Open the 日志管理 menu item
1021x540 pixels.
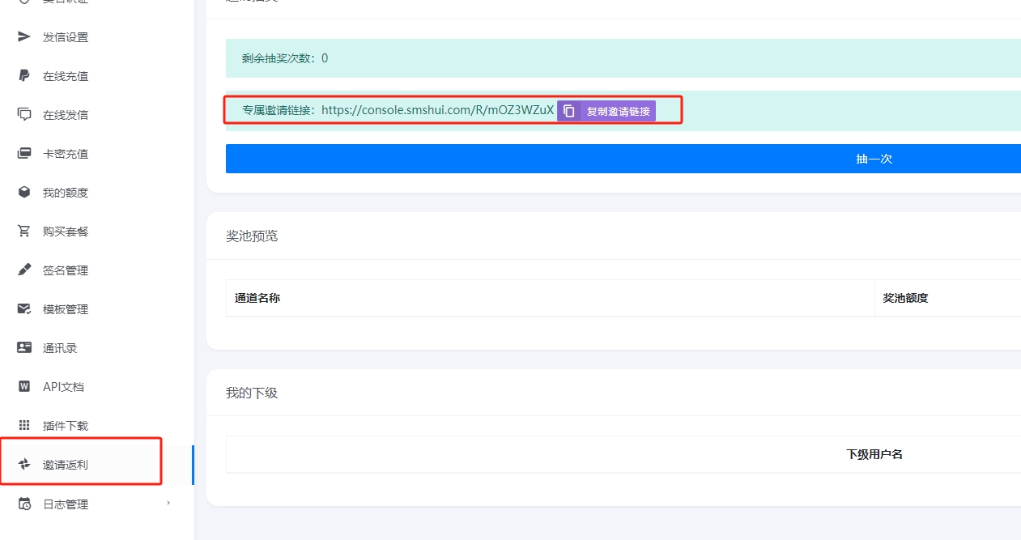point(66,504)
